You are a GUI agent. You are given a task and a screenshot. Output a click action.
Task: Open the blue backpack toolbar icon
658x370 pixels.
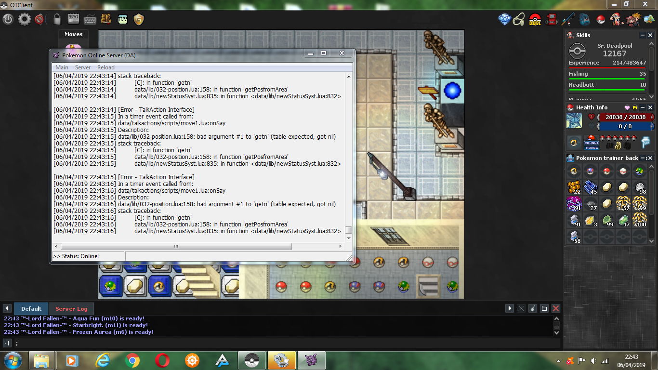coord(584,19)
